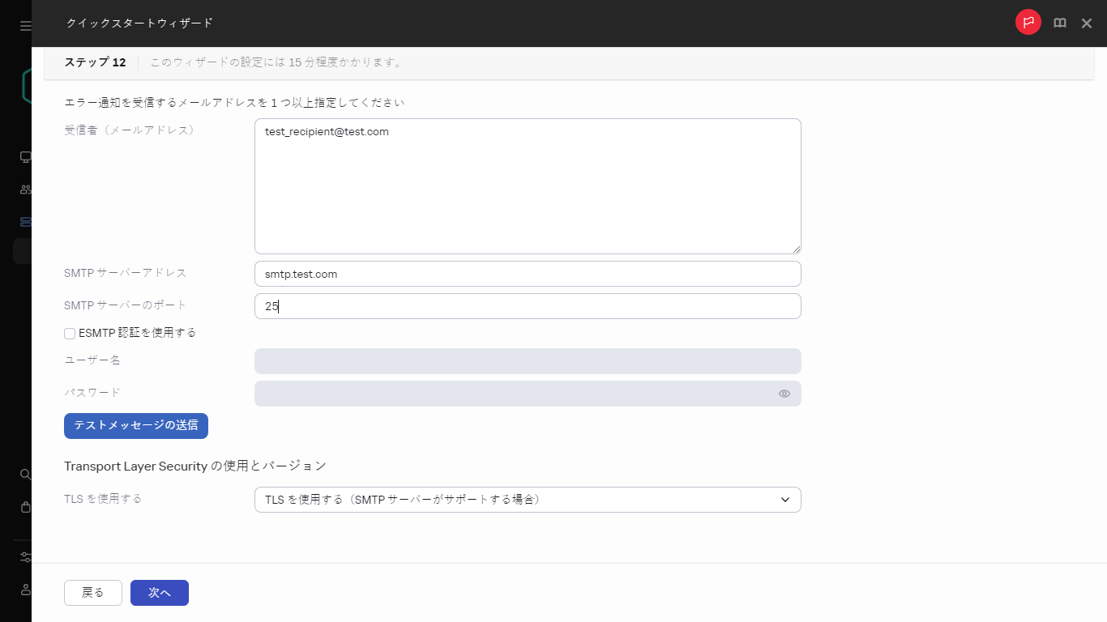Select the SMTP サーバーアドレス input field
The height and width of the screenshot is (622, 1107).
[x=527, y=274]
